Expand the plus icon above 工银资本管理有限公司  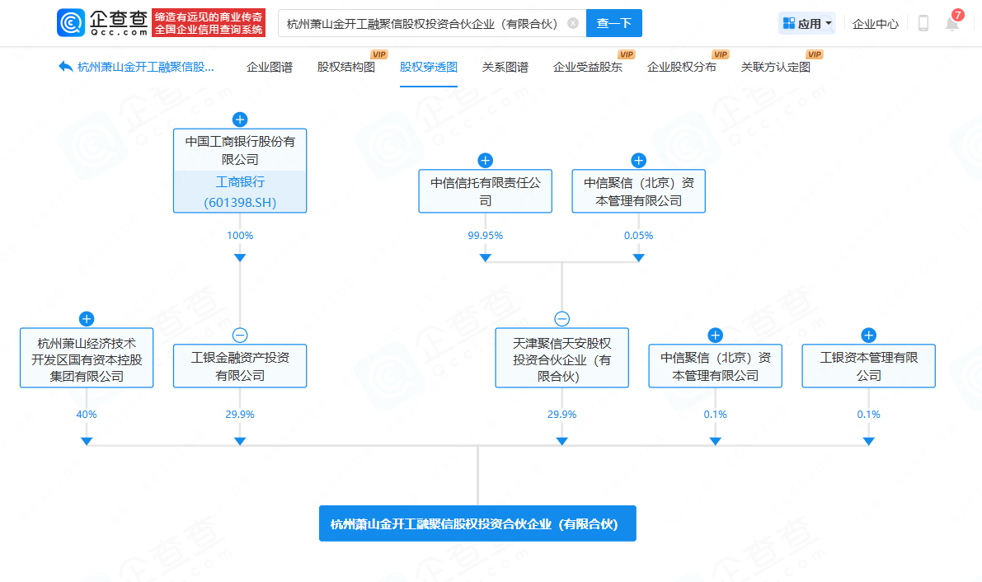[868, 336]
